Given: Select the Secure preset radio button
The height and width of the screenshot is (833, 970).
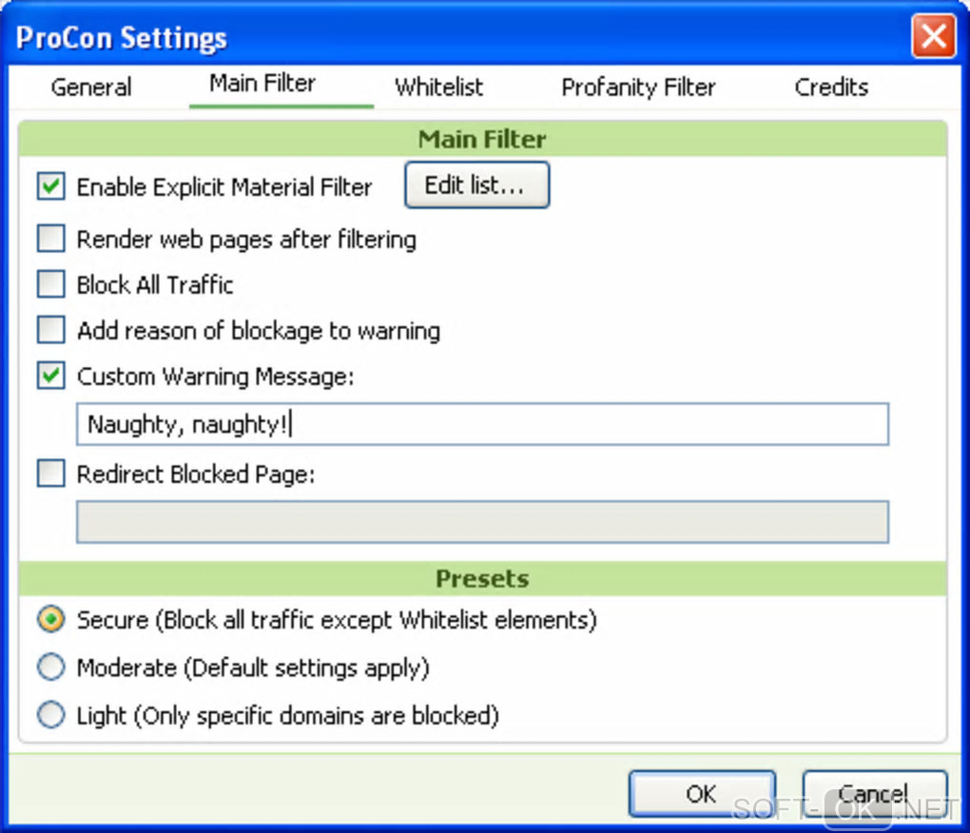Looking at the screenshot, I should point(50,620).
